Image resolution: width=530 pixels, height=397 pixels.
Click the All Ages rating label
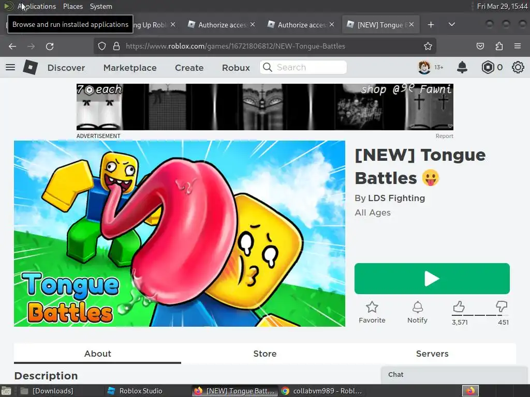[x=373, y=212]
